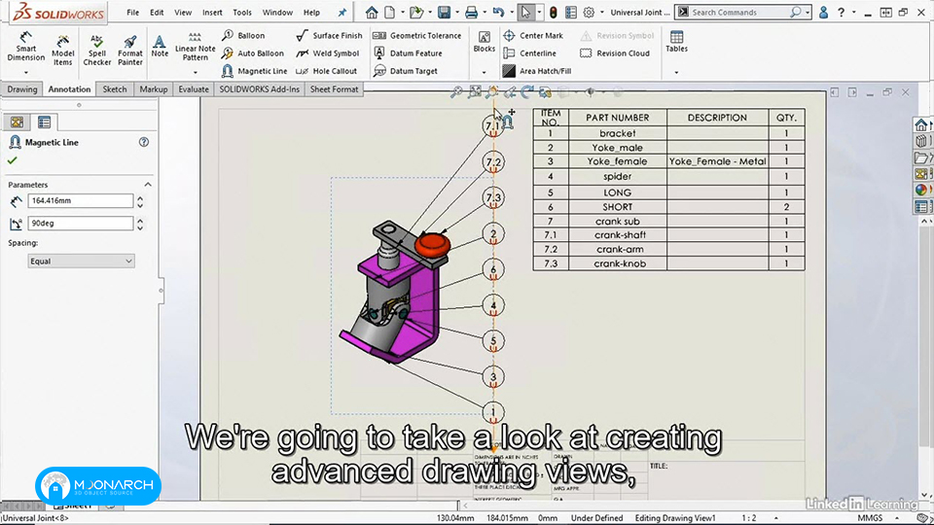Insert a Surface Finish symbol
934x525 pixels.
pyautogui.click(x=330, y=36)
